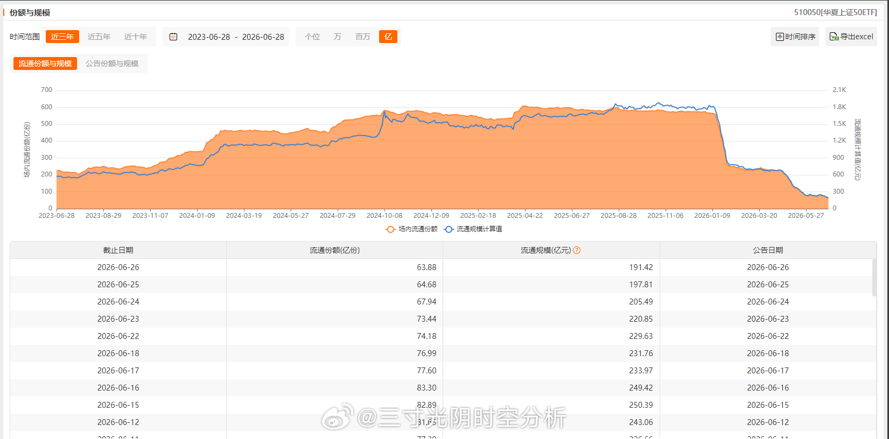Switch unit to 百万

tap(363, 37)
